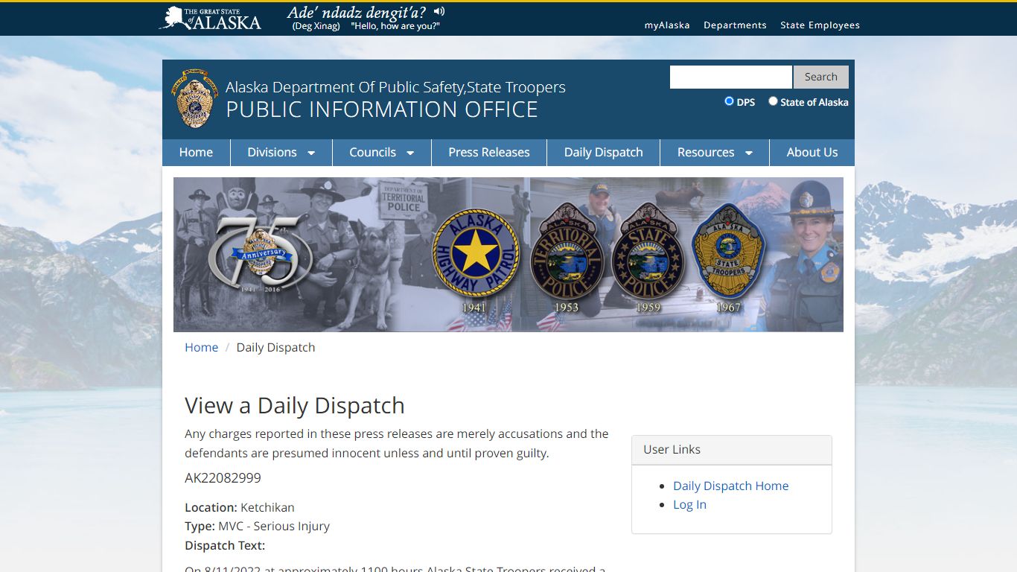Select the DPS search radio button
1017x572 pixels.
[729, 101]
